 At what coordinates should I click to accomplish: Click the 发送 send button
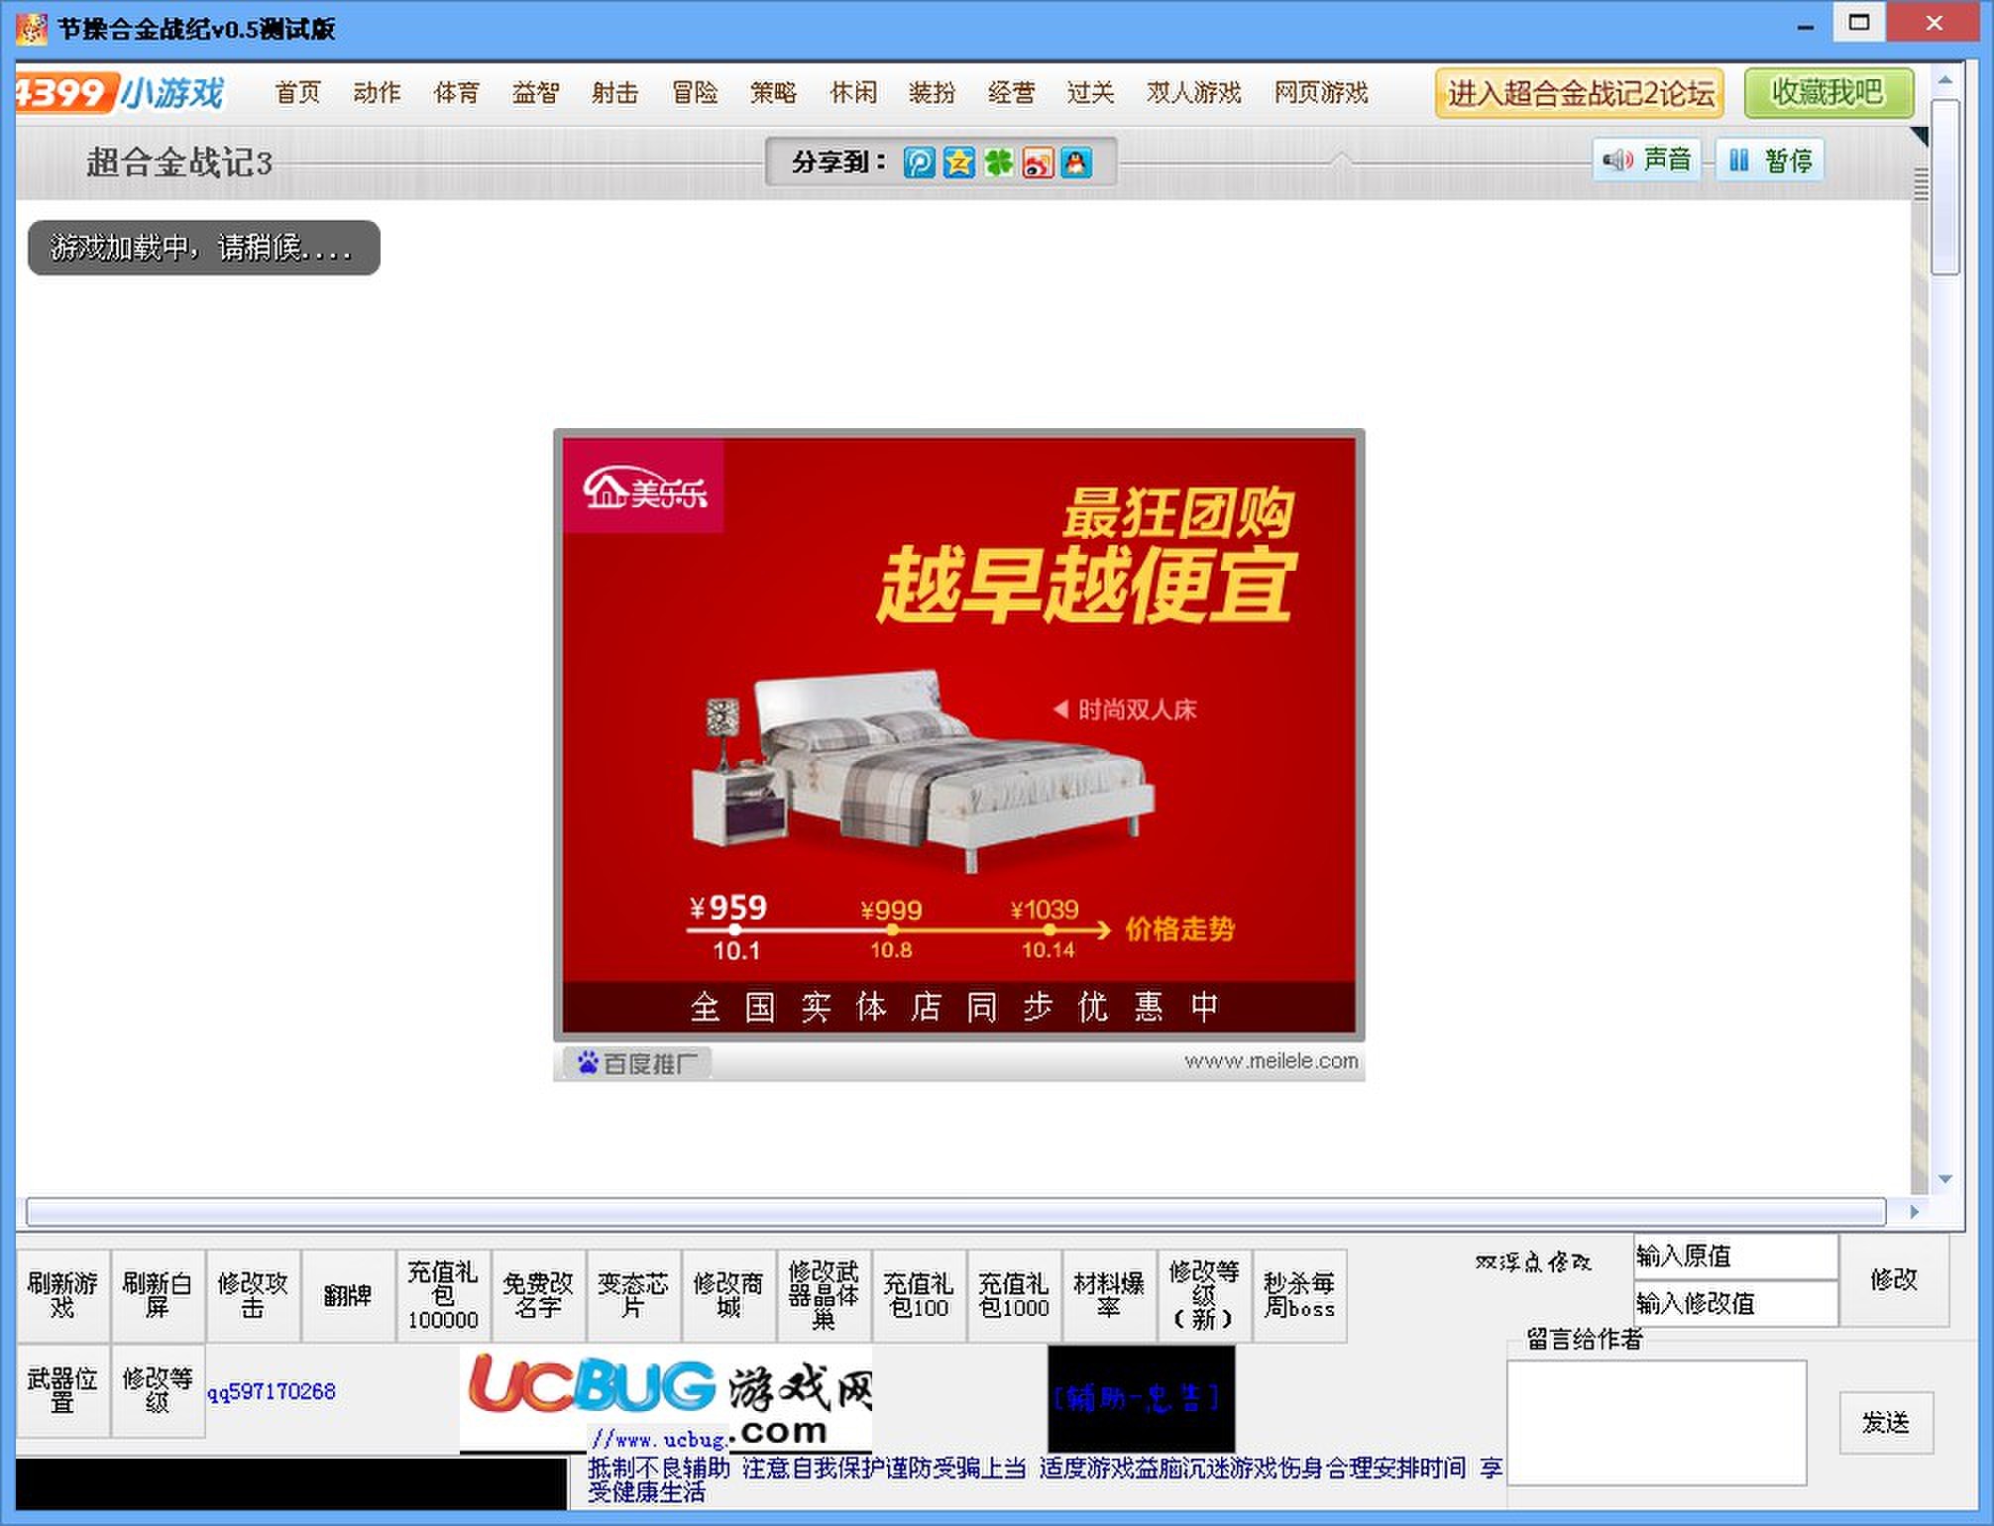tap(1886, 1423)
